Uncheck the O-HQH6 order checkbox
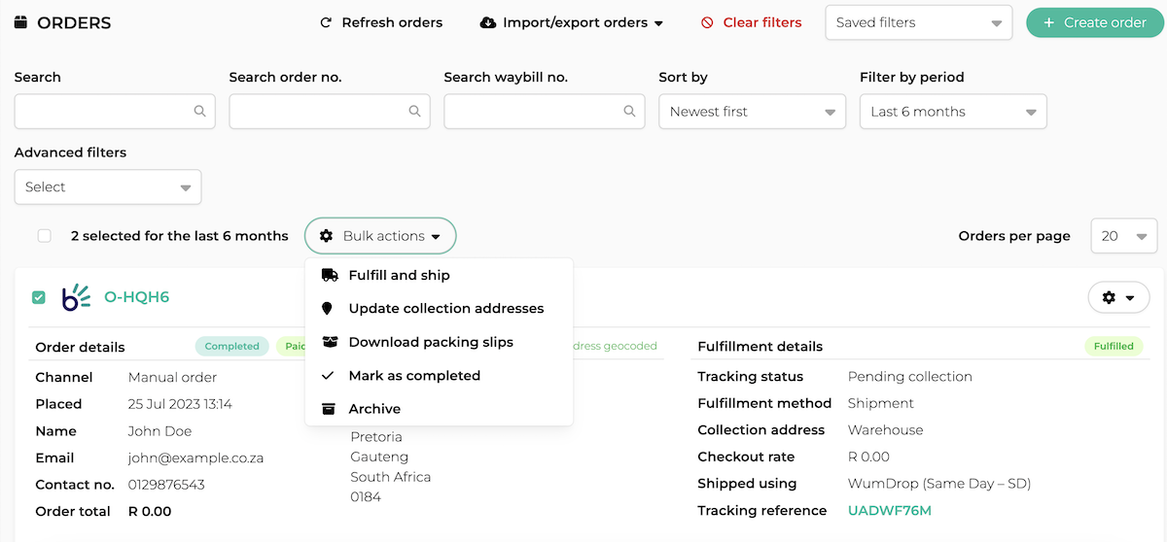The width and height of the screenshot is (1167, 542). (39, 297)
